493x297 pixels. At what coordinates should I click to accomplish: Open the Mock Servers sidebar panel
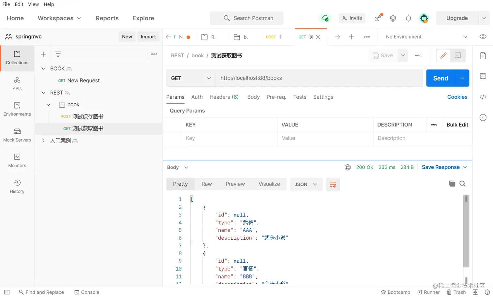tap(17, 135)
